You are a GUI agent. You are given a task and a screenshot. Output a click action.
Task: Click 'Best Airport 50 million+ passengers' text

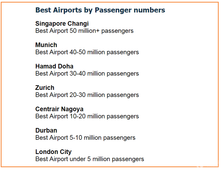pyautogui.click(x=84, y=31)
